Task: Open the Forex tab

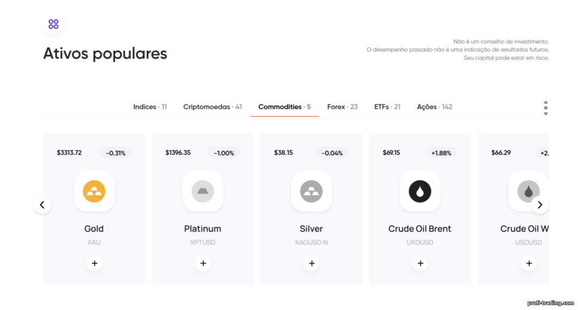Action: [343, 107]
